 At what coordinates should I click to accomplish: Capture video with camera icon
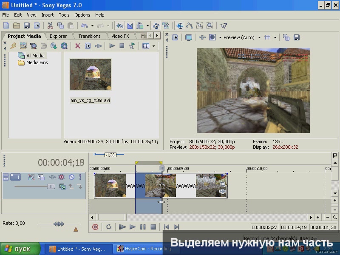pyautogui.click(x=34, y=46)
